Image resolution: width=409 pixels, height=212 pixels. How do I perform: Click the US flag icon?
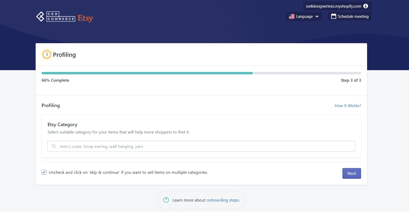[292, 16]
